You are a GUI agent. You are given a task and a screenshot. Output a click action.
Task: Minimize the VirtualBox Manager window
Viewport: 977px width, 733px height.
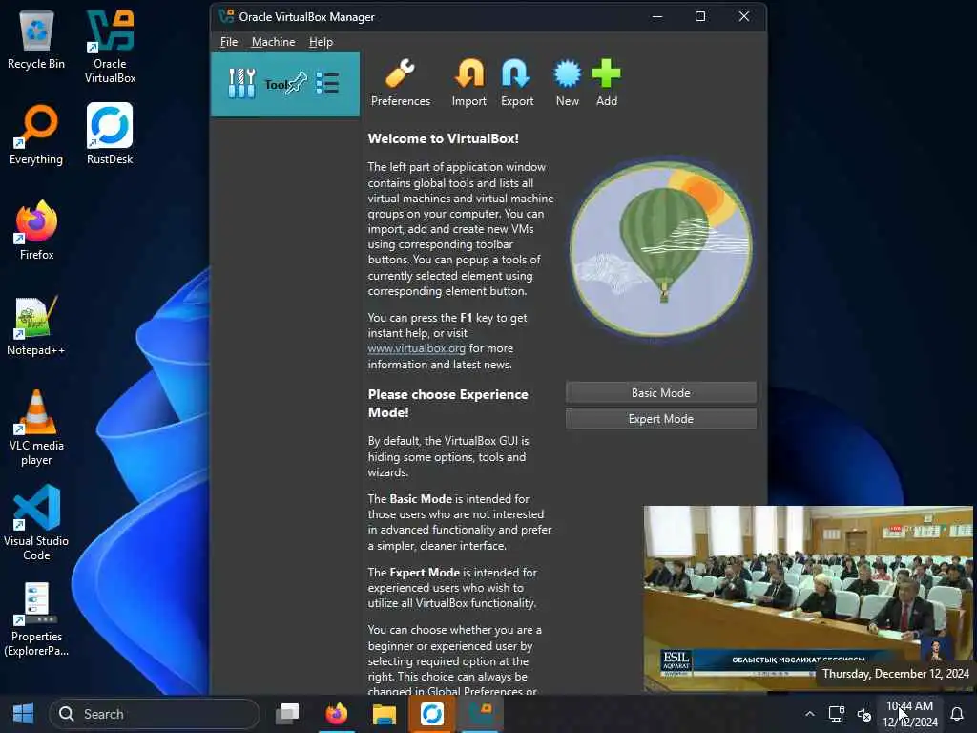(656, 16)
